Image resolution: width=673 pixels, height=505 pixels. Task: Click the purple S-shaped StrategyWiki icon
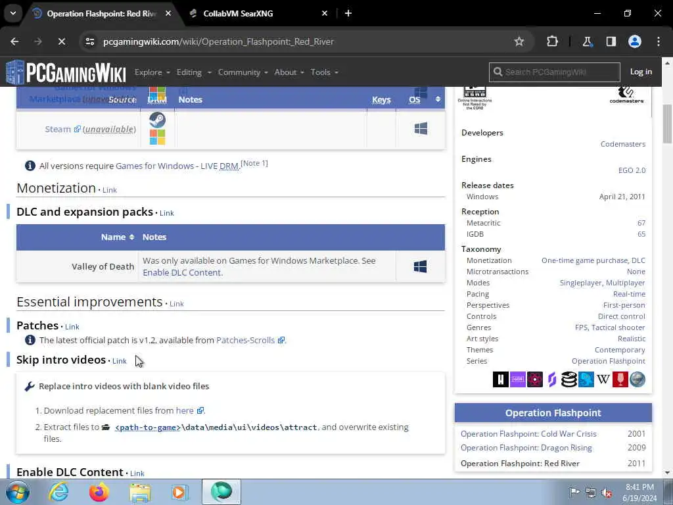tap(552, 379)
